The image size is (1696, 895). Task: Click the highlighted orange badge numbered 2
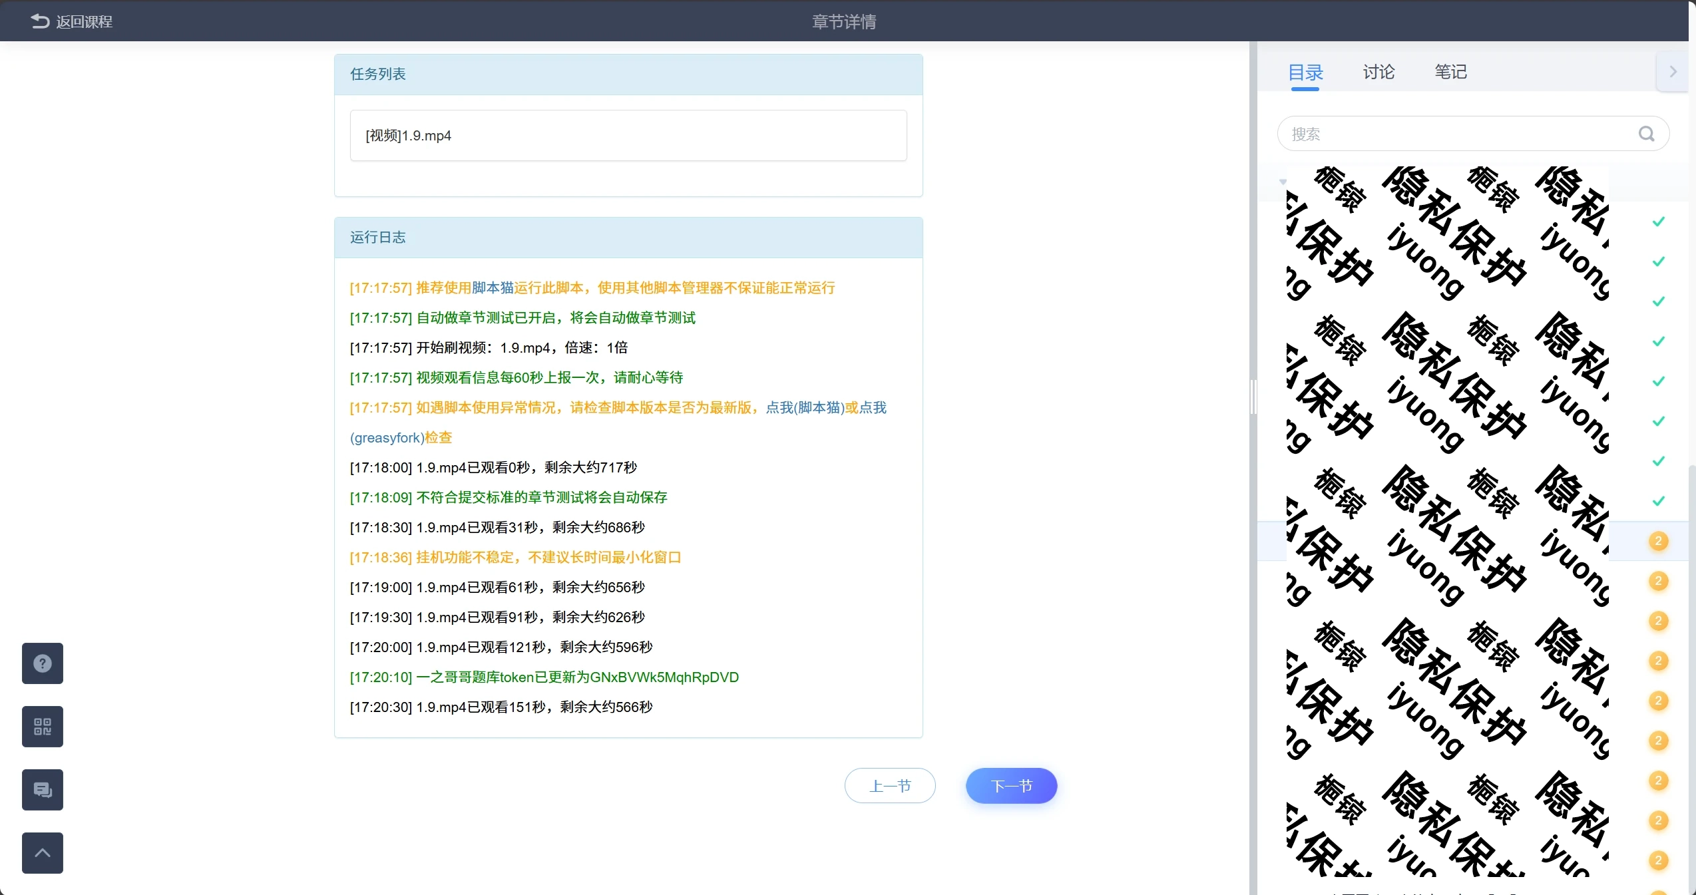[x=1658, y=541]
